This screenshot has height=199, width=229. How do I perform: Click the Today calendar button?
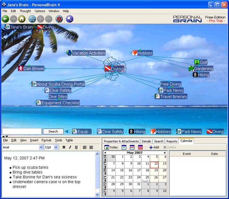(x=111, y=147)
